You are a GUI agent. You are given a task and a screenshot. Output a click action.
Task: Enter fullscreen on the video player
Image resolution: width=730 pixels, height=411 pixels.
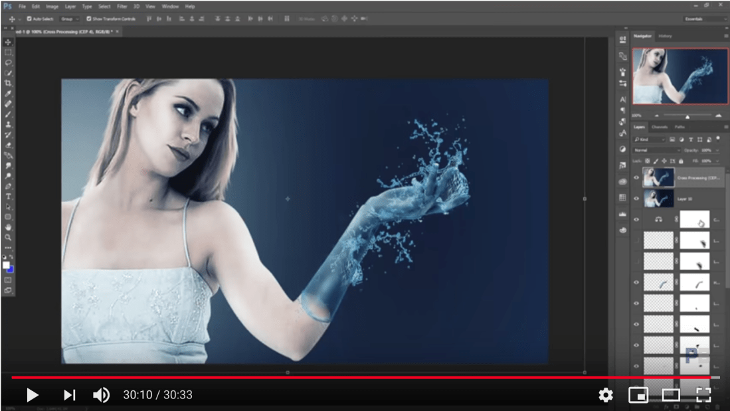pyautogui.click(x=704, y=395)
